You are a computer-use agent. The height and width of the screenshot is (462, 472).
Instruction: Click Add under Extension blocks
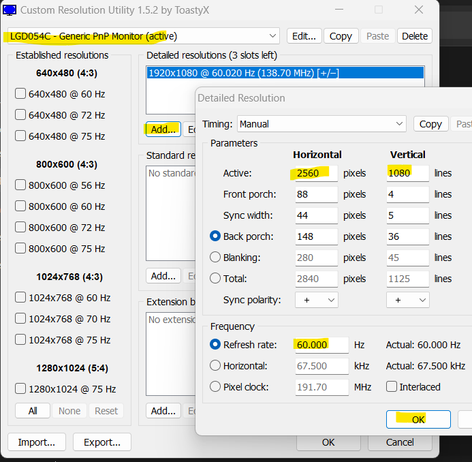(163, 411)
